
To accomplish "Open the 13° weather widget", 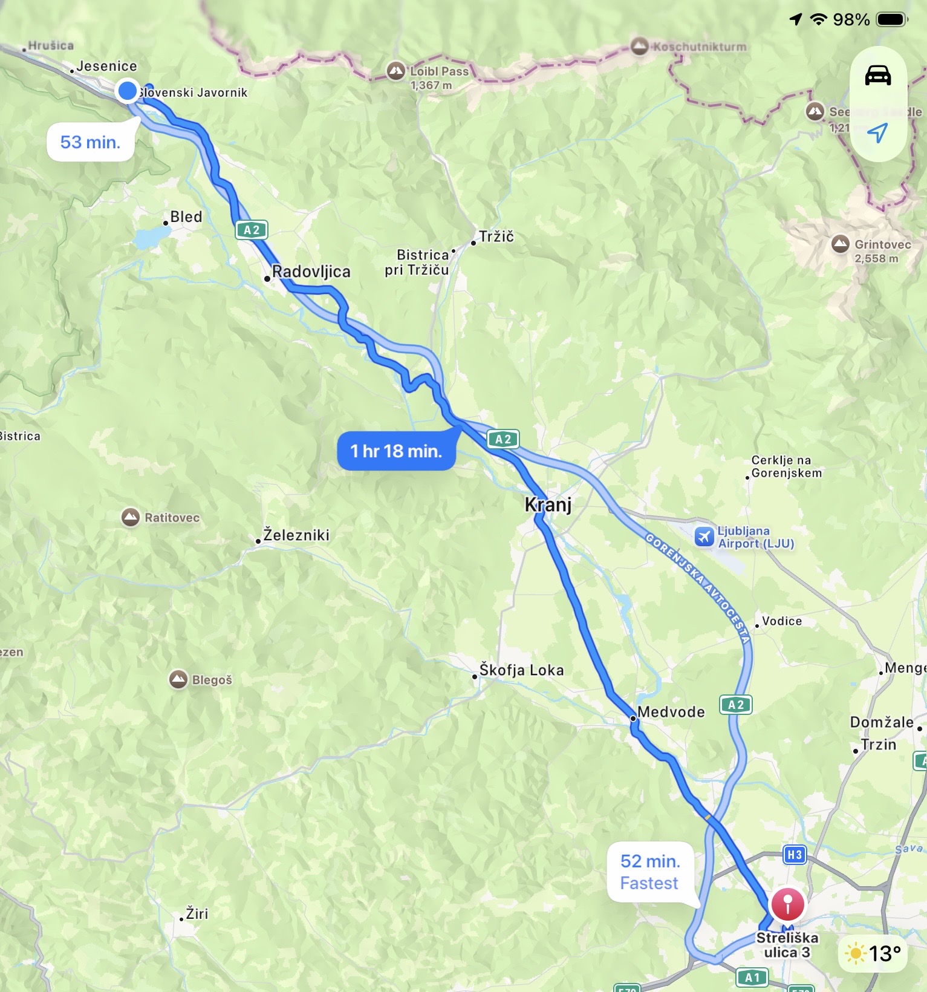I will point(873,954).
